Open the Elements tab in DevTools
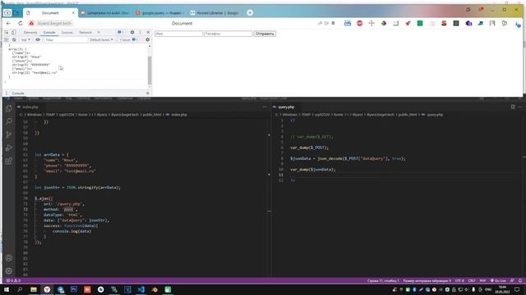This screenshot has height=295, width=526. 30,33
